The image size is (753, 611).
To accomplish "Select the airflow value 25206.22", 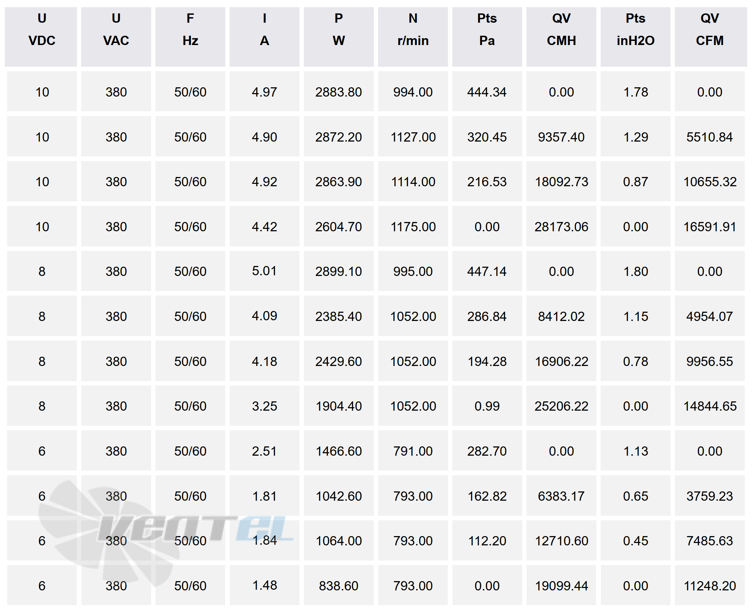I will (561, 406).
